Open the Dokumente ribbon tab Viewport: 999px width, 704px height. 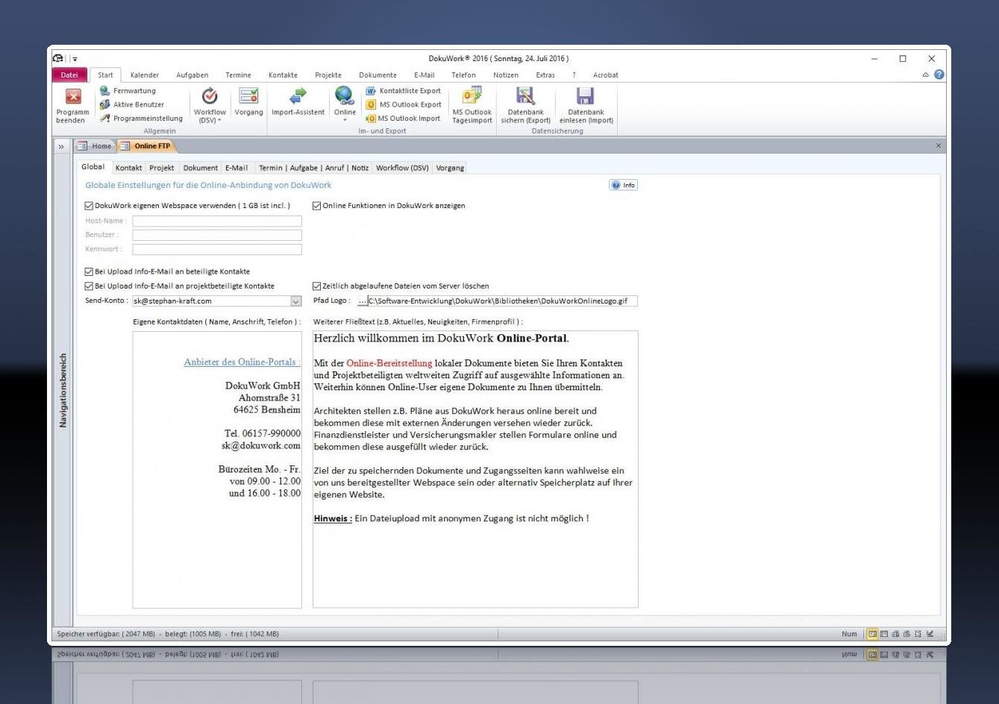click(x=378, y=75)
